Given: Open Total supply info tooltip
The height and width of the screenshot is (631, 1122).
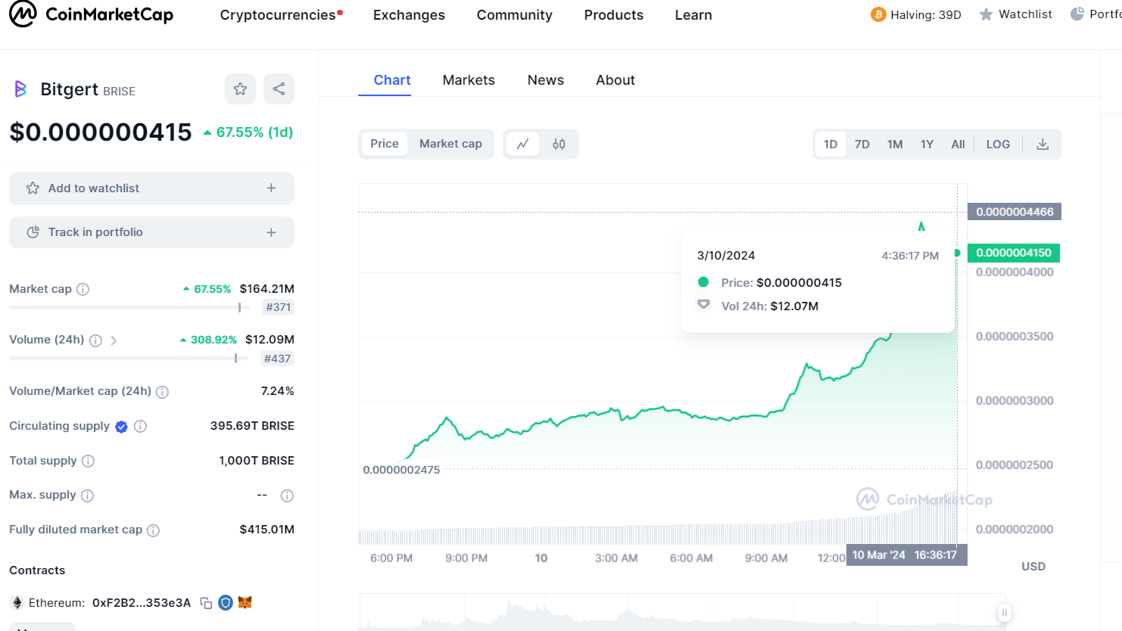Looking at the screenshot, I should click(x=88, y=461).
